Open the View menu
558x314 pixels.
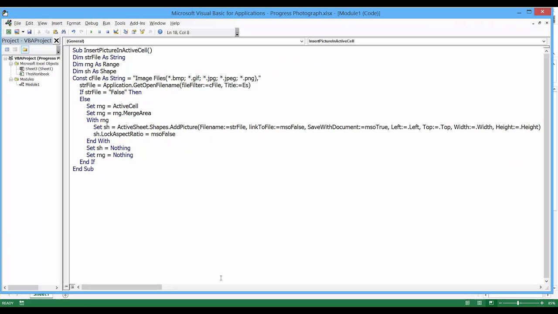click(x=42, y=23)
